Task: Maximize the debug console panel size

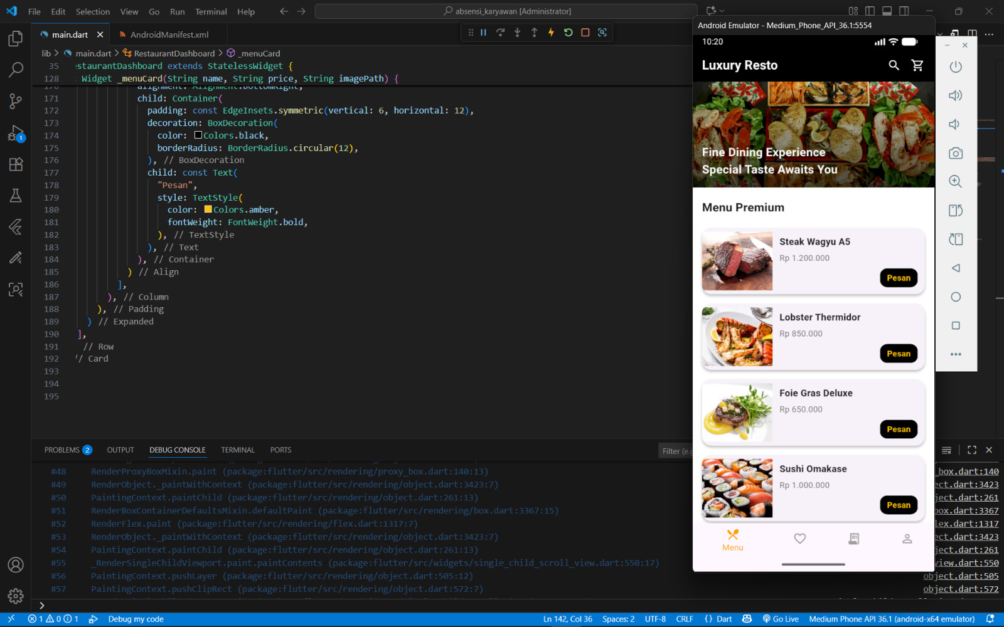Action: pyautogui.click(x=971, y=450)
